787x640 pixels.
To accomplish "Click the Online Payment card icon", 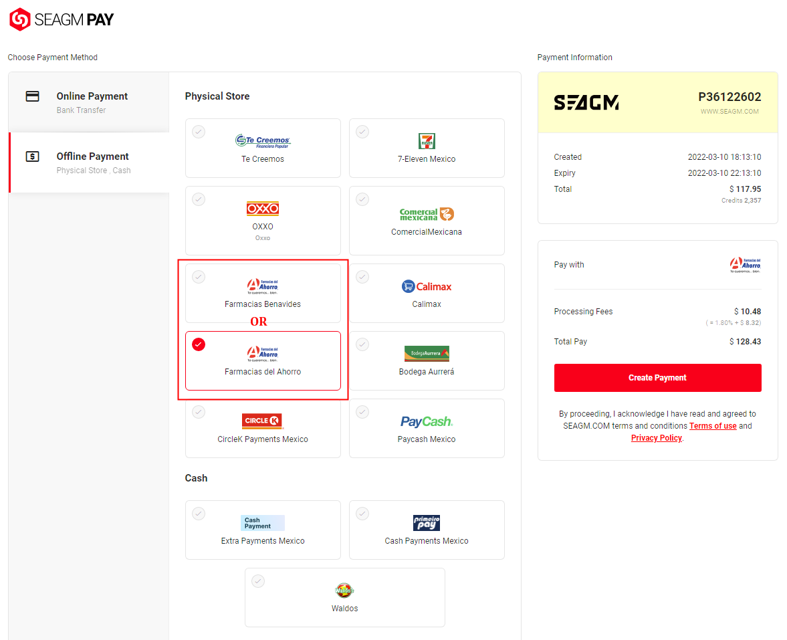I will [x=33, y=96].
